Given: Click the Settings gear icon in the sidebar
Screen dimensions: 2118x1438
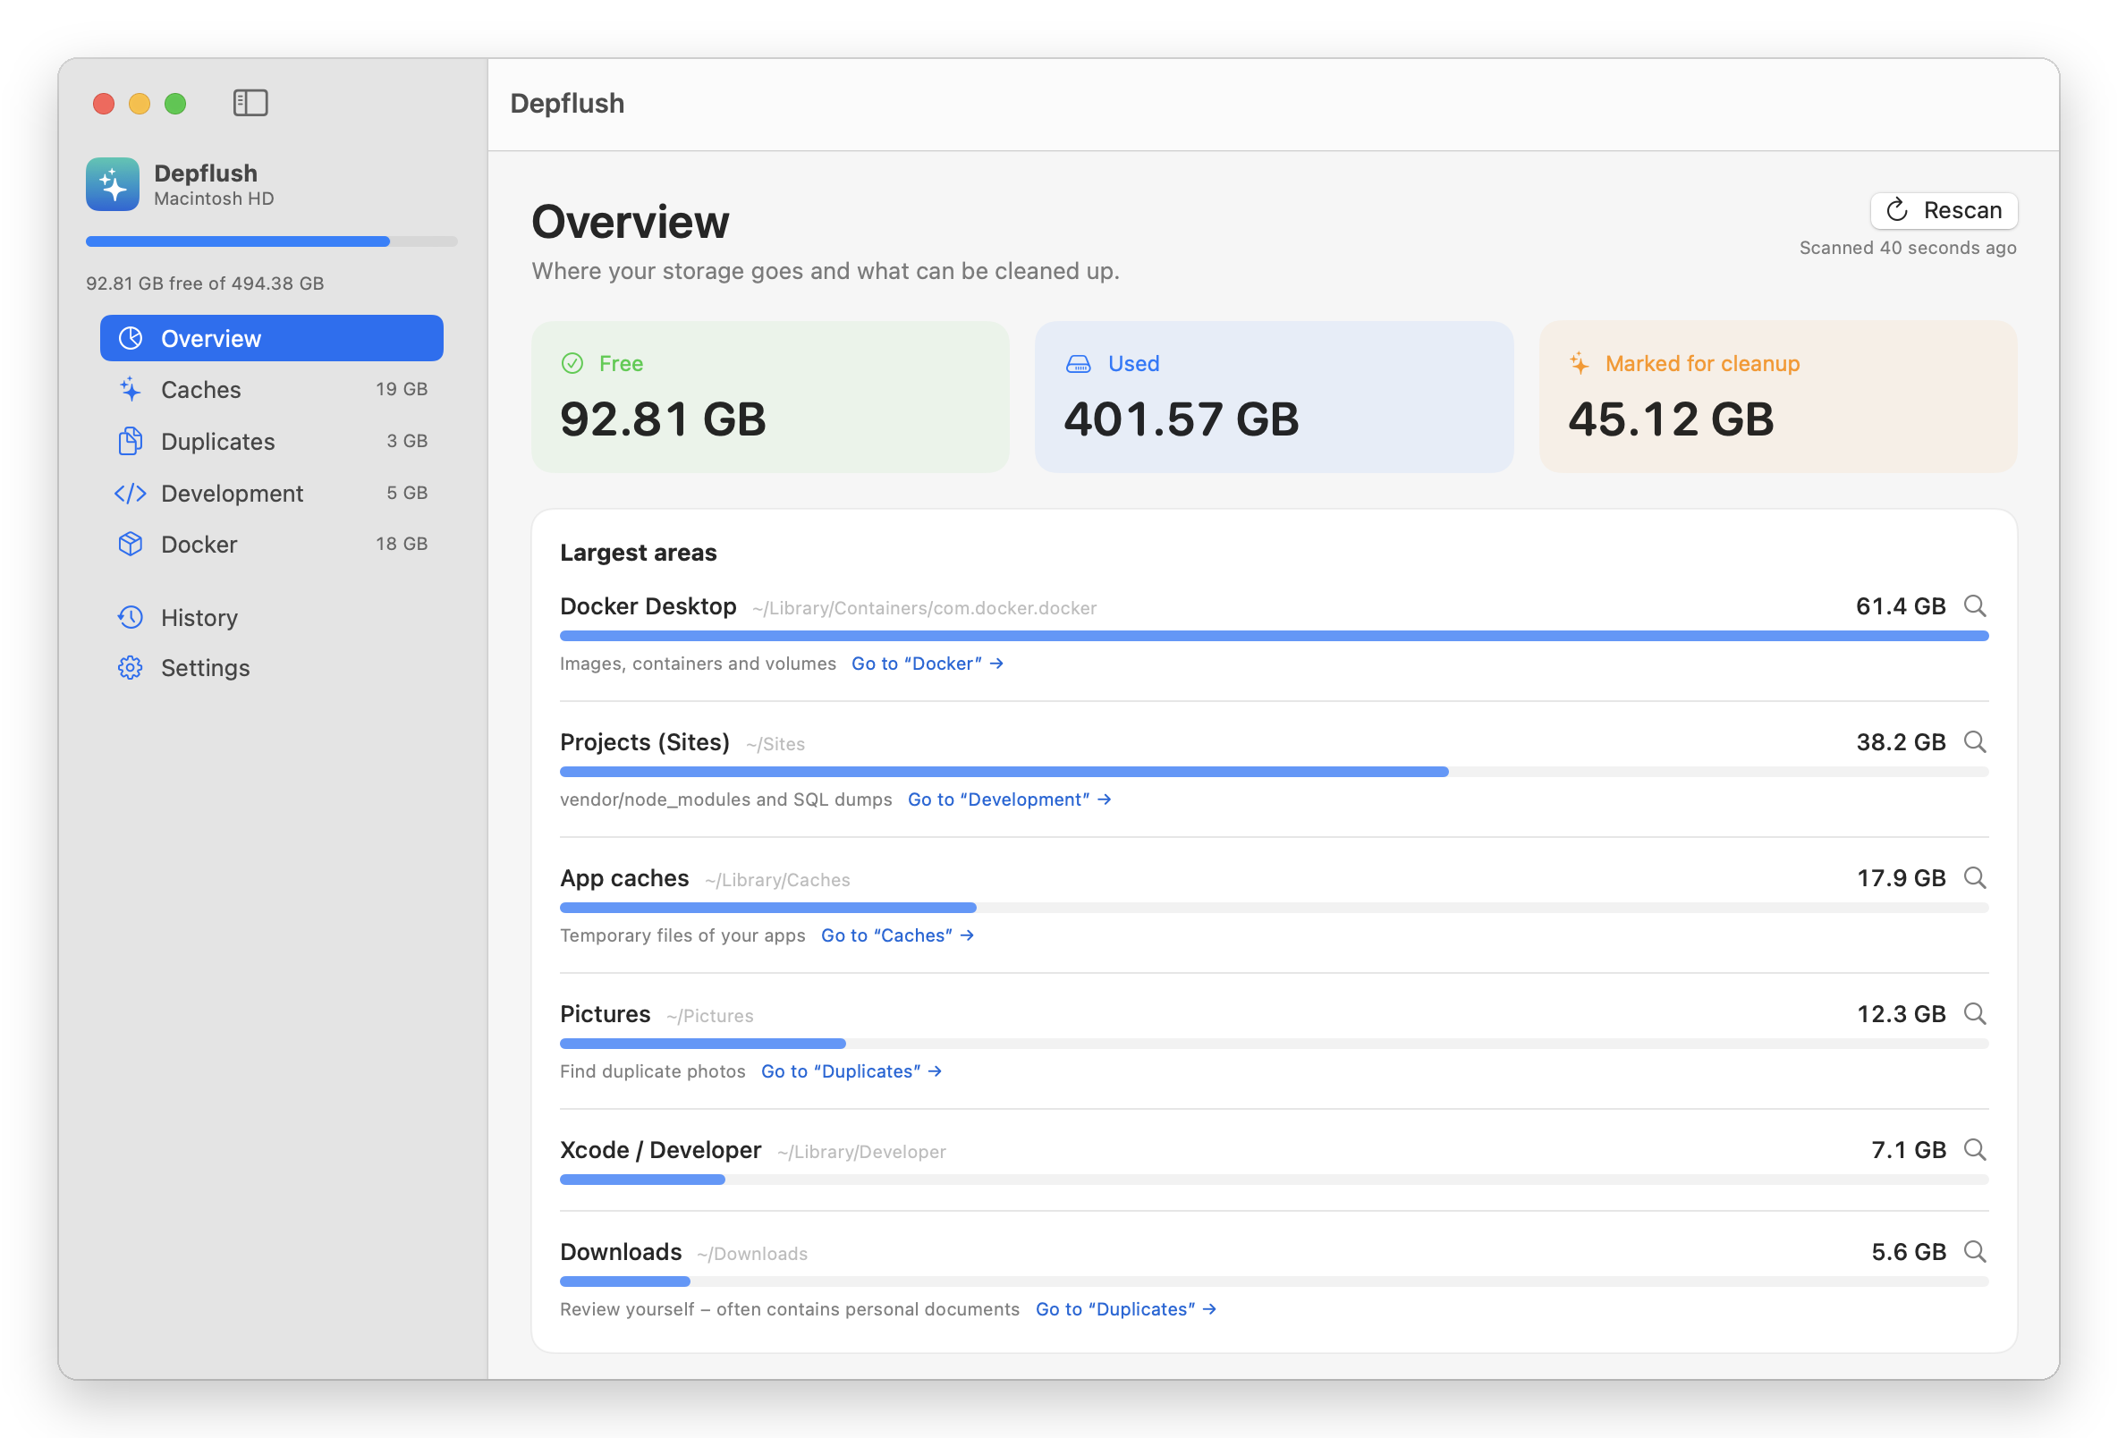Looking at the screenshot, I should (x=131, y=668).
